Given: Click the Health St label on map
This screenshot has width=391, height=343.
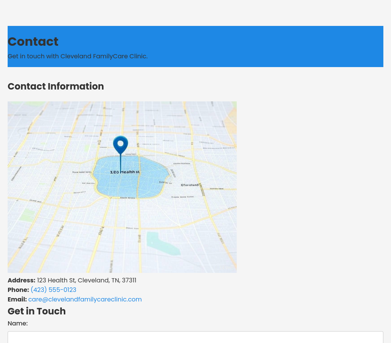Looking at the screenshot, I should pos(125,172).
